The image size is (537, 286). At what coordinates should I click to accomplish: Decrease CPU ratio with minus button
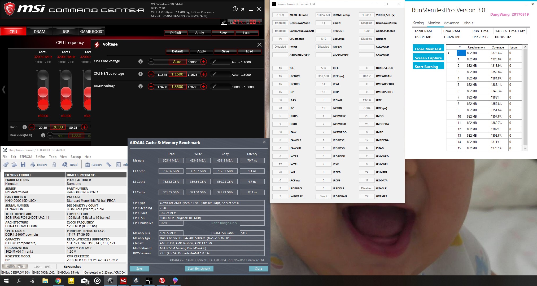click(x=32, y=127)
